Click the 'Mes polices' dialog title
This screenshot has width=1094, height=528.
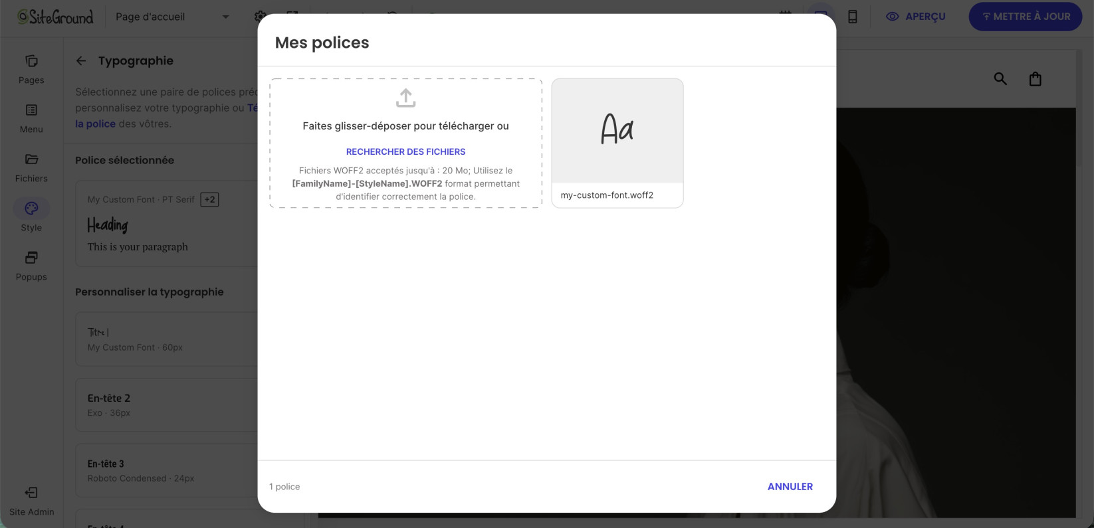(x=322, y=43)
